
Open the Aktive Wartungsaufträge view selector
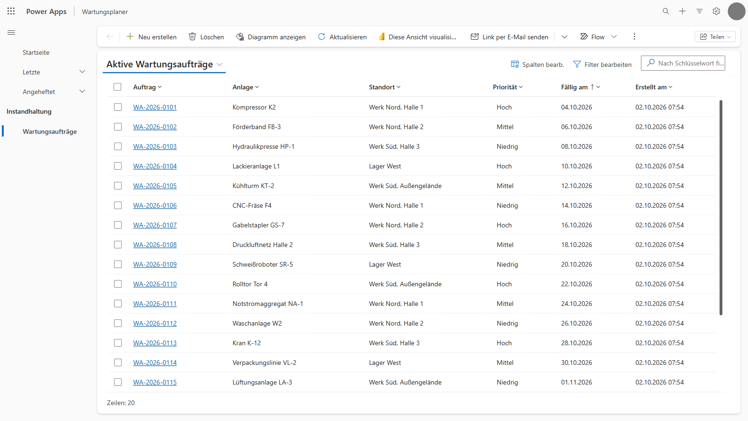coord(164,64)
